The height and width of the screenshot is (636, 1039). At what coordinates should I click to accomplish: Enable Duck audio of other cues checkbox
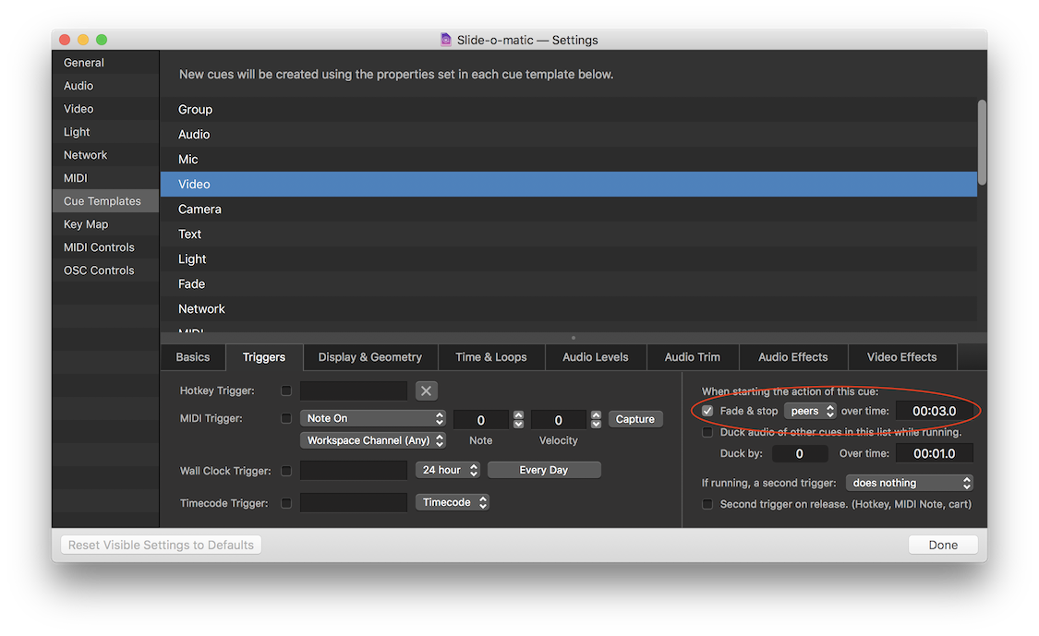(x=707, y=432)
